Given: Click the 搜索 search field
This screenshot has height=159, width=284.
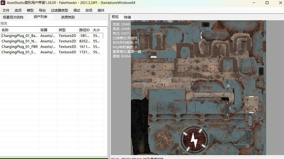Looking at the screenshot, I should (x=54, y=23).
